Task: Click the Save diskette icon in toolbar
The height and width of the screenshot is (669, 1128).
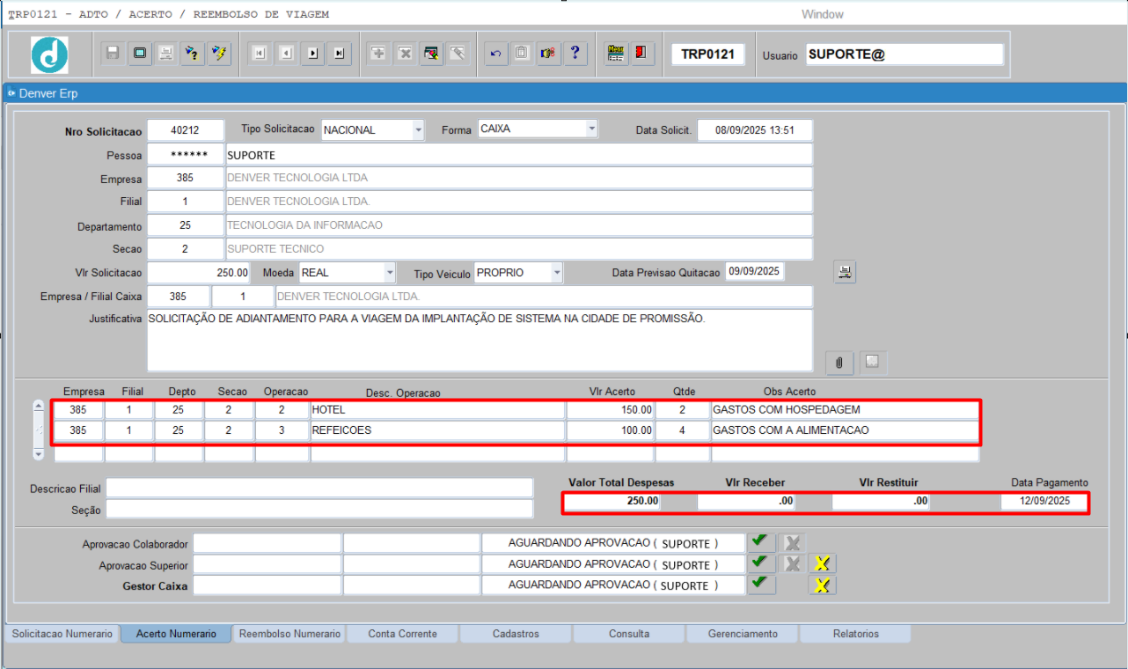Action: tap(113, 54)
